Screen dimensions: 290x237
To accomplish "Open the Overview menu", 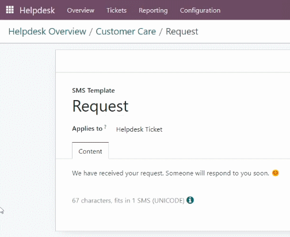I will click(81, 10).
